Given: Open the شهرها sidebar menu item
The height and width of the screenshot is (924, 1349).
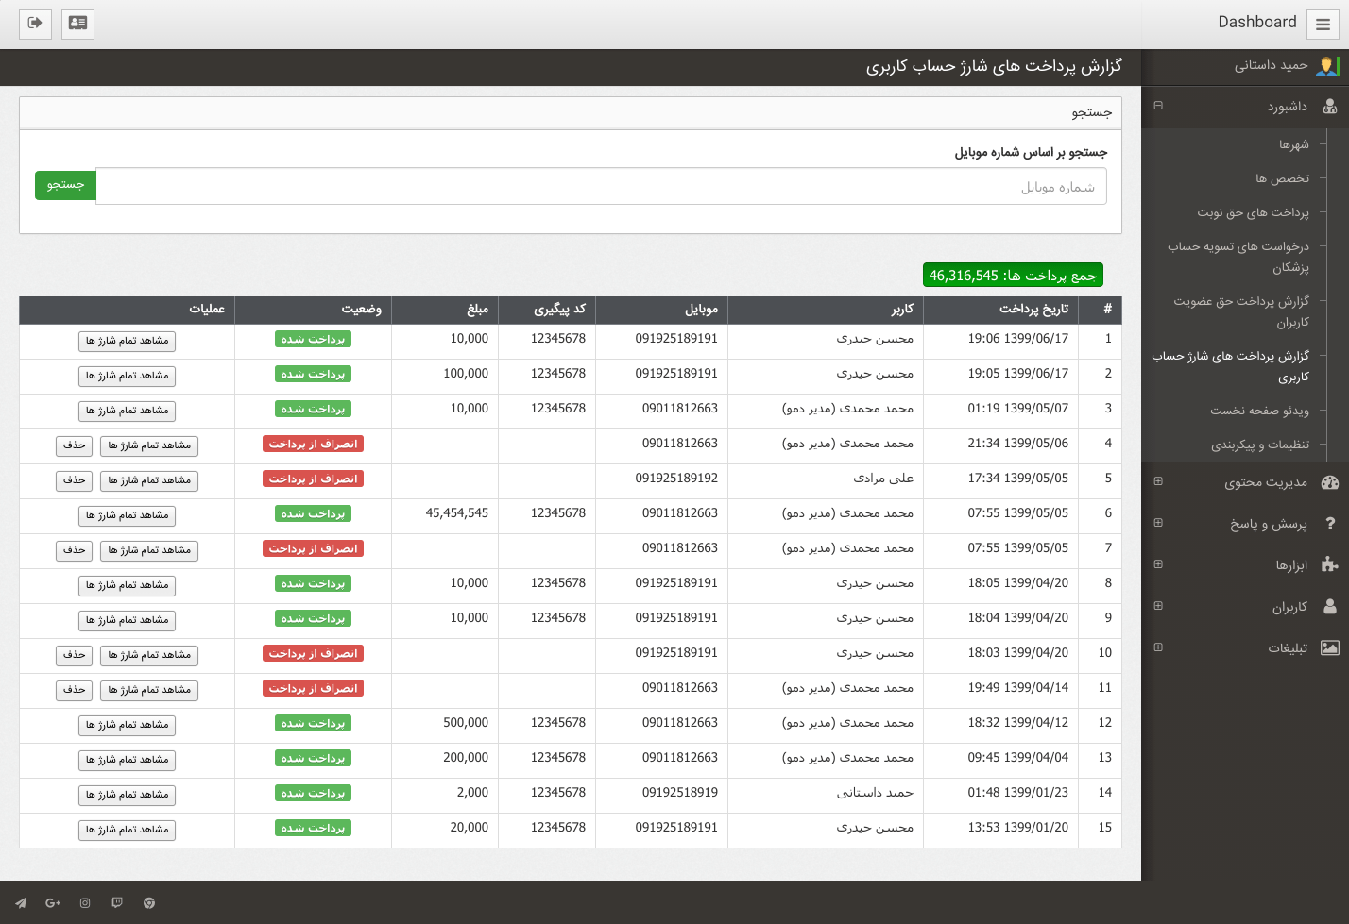Looking at the screenshot, I should tap(1293, 144).
